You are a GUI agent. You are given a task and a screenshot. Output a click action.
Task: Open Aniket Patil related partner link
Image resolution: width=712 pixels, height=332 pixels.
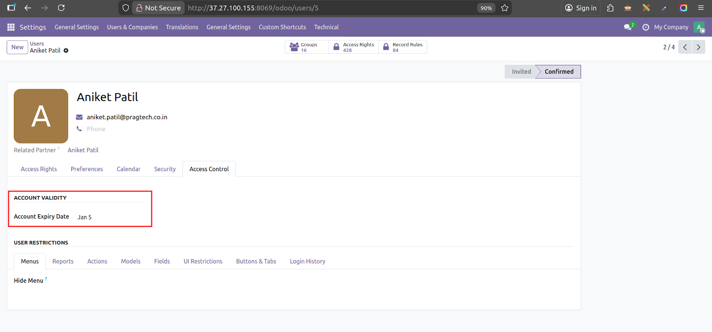pos(83,150)
